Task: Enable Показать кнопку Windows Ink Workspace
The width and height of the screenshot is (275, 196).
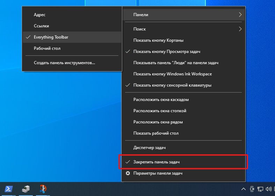Action: [x=183, y=74]
